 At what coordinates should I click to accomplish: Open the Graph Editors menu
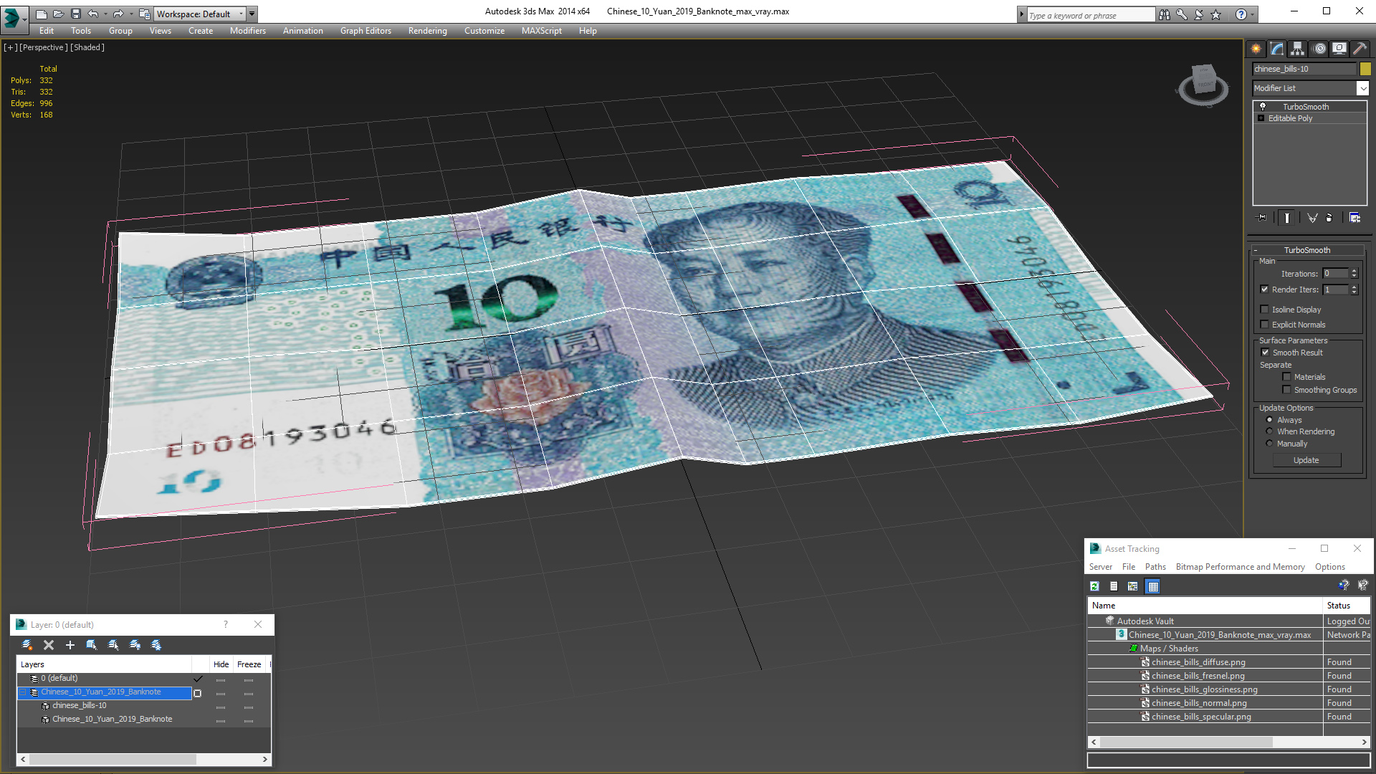coord(365,31)
